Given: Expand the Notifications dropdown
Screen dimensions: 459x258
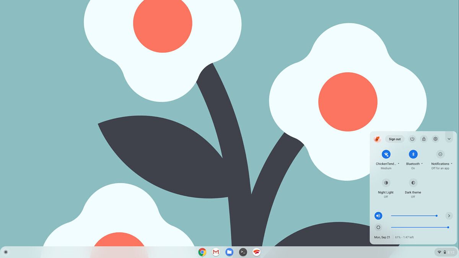Looking at the screenshot, I should (x=452, y=164).
